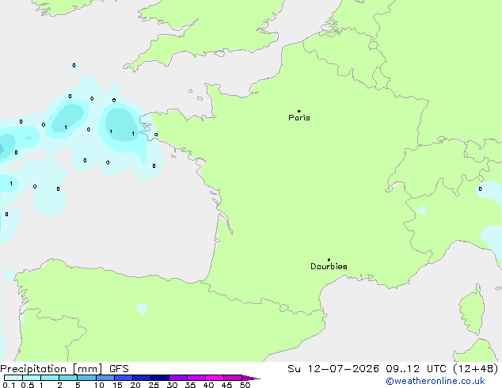The image size is (502, 388).
Task: Click the Dourbies location dot marker
Action: (x=329, y=260)
